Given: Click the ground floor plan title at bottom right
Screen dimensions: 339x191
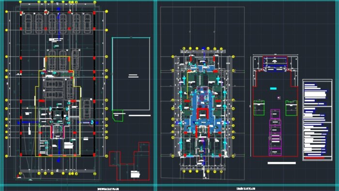Looking at the screenshot, I should point(246,189).
